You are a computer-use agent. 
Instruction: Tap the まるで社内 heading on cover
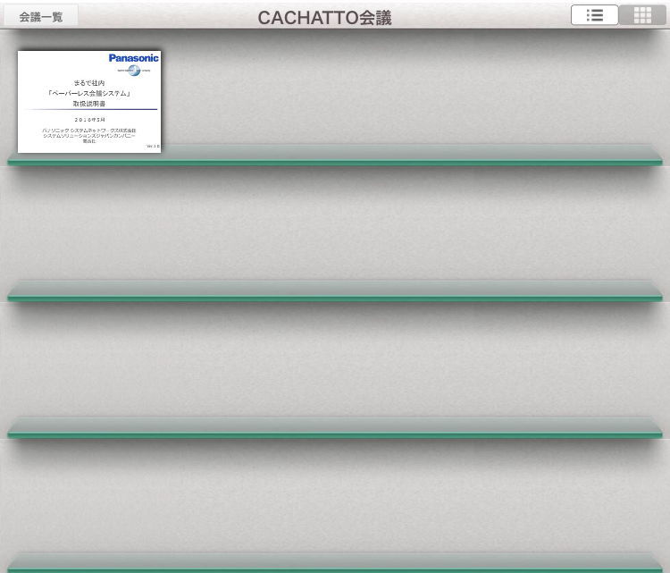[x=89, y=83]
